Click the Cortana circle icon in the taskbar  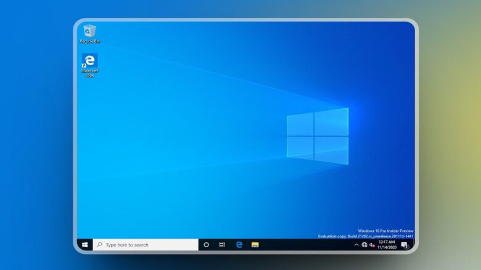(206, 245)
